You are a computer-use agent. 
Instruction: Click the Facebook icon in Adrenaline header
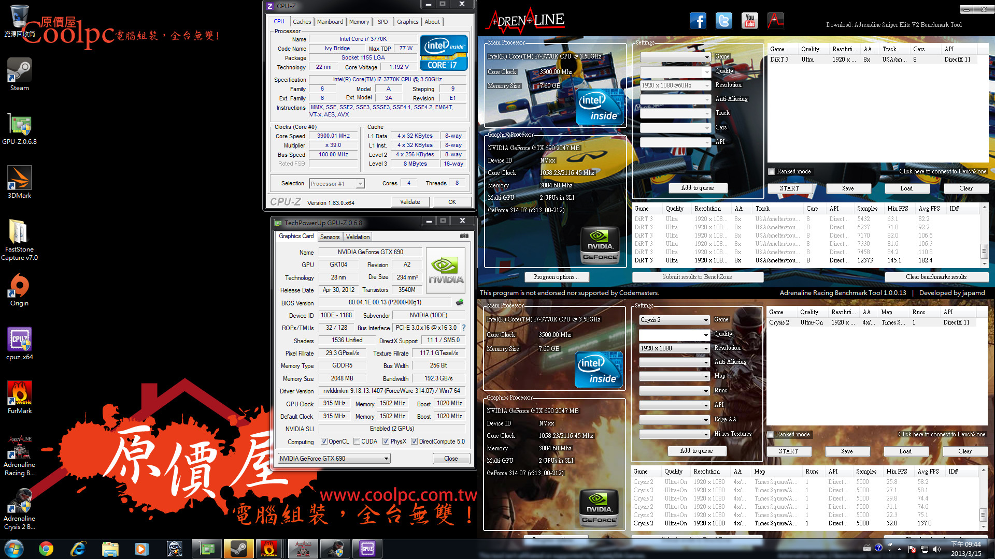[698, 21]
